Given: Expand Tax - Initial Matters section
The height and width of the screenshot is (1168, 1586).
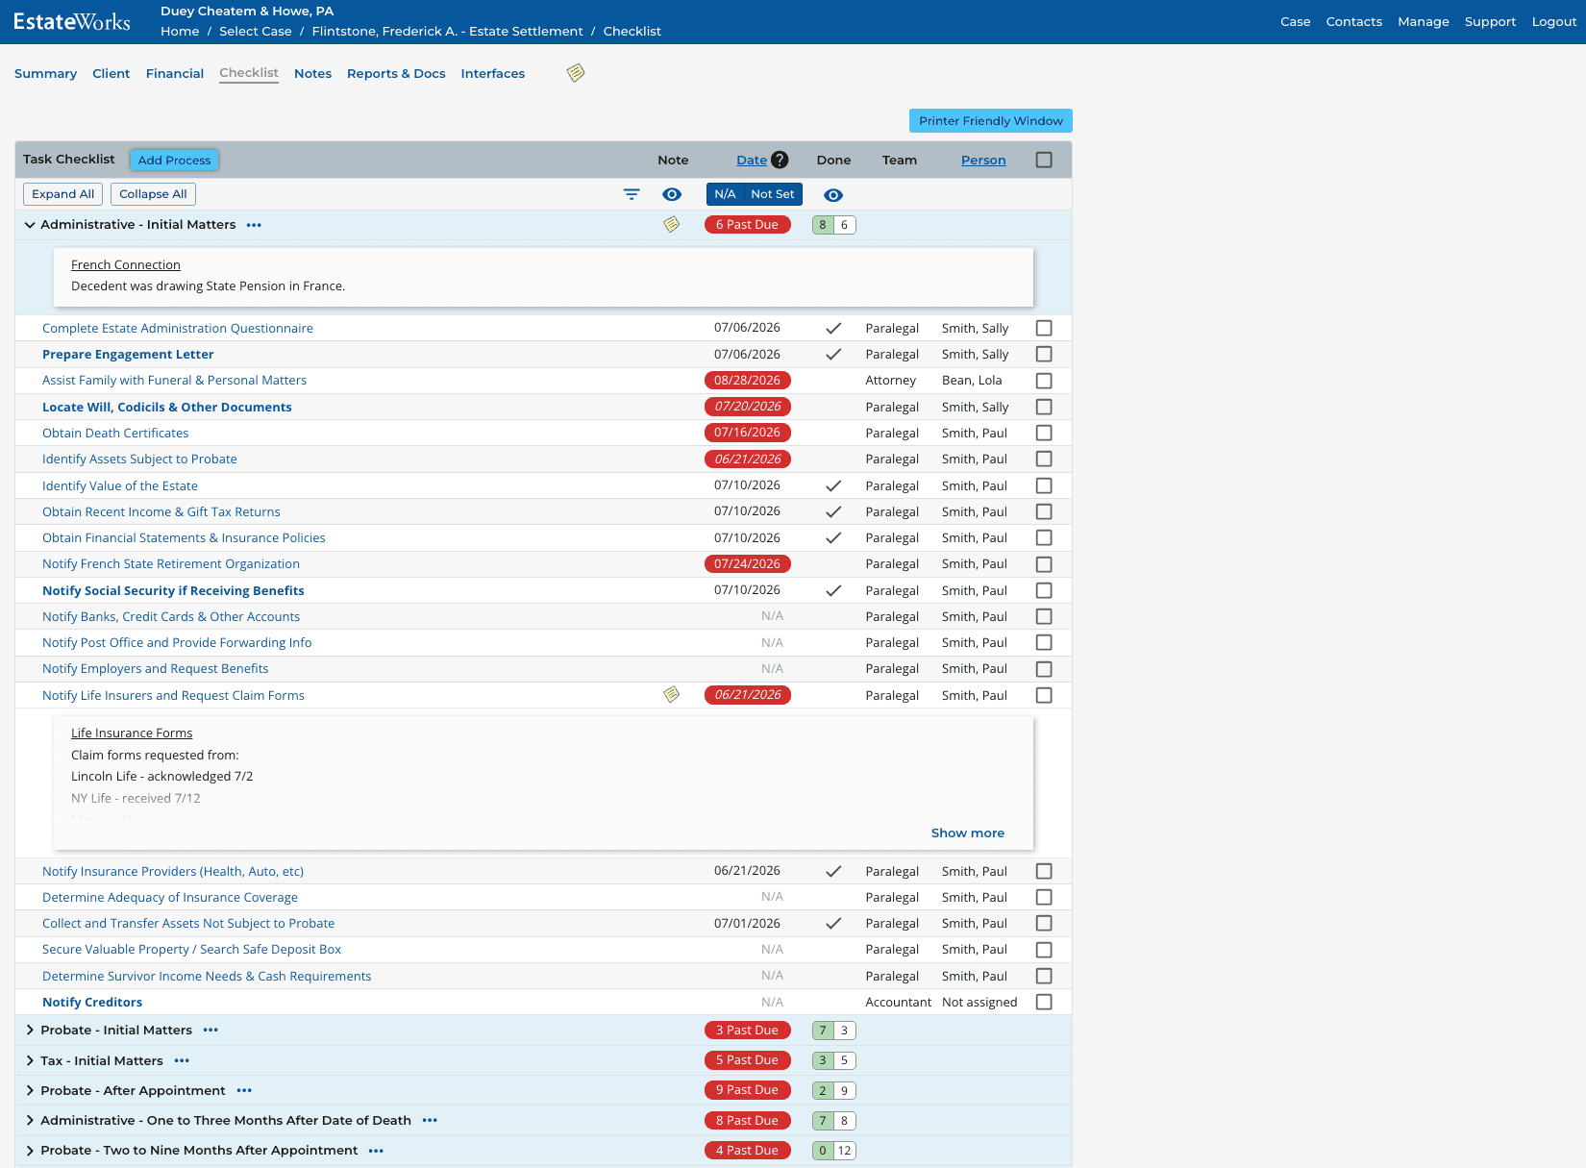Looking at the screenshot, I should point(30,1061).
